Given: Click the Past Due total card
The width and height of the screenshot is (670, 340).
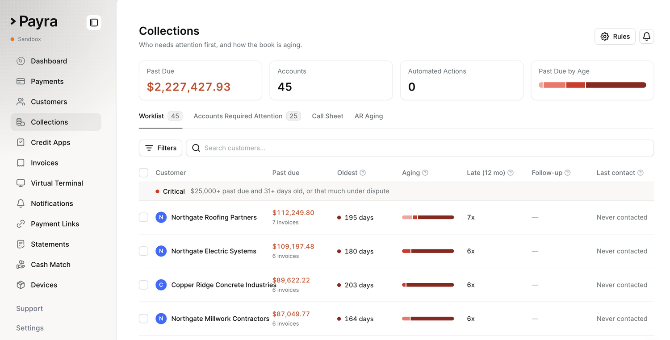Looking at the screenshot, I should coord(201,80).
